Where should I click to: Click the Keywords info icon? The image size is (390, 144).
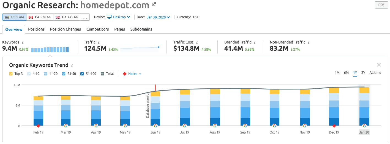pos(23,42)
